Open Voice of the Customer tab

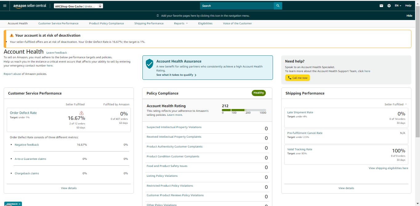click(x=237, y=23)
